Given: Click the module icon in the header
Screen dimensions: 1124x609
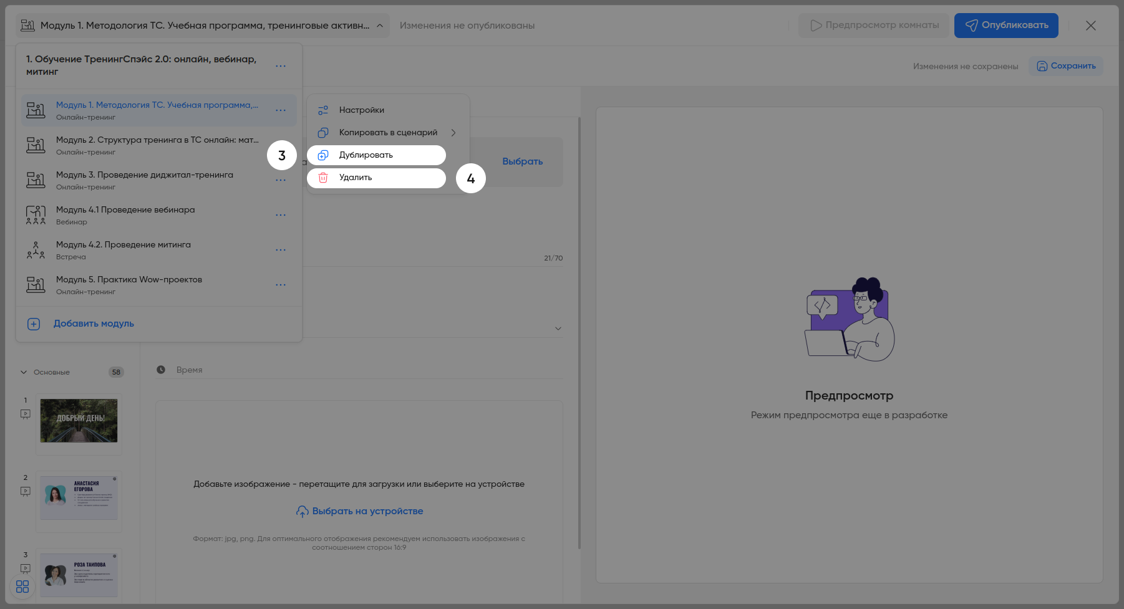Looking at the screenshot, I should tap(27, 26).
